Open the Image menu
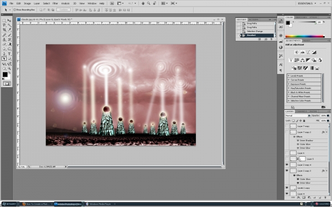Image resolution: width=332 pixels, height=207 pixels. coord(27,3)
